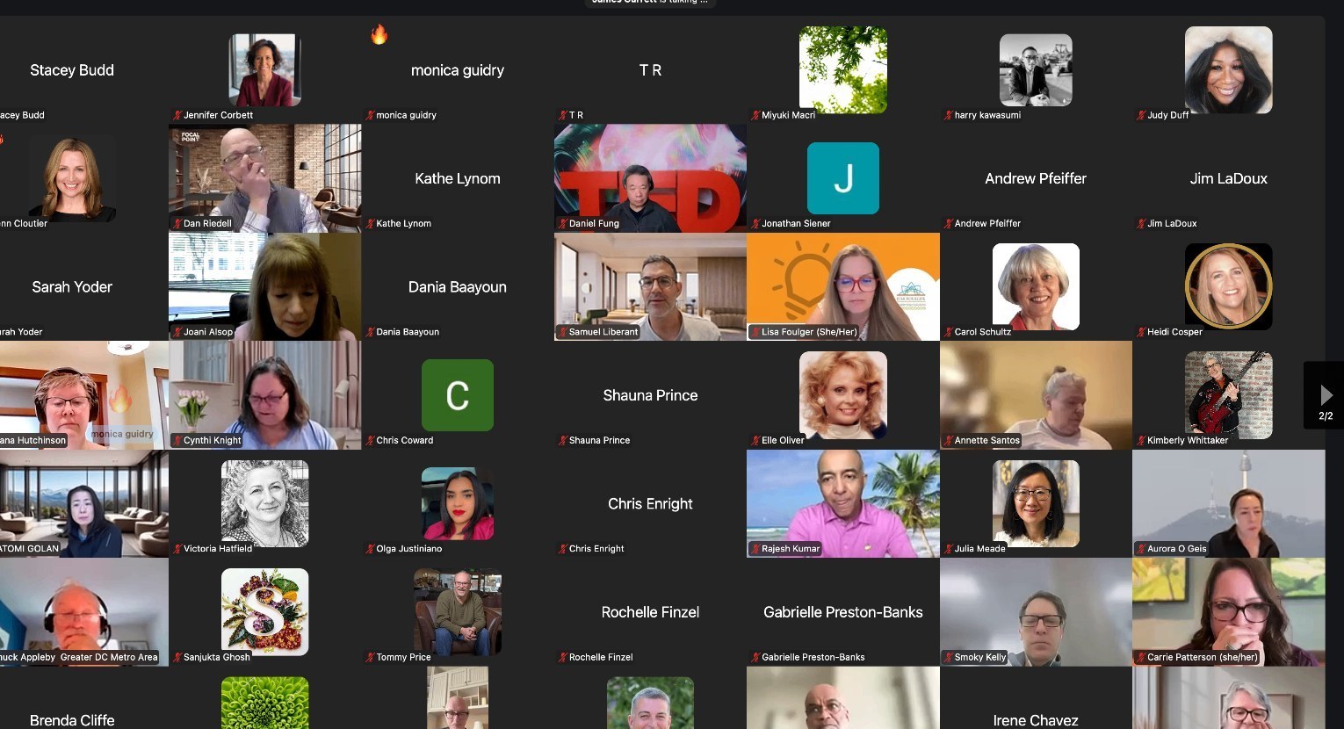This screenshot has width=1344, height=729.
Task: Select the Jim LaDoux large name text
Action: [1229, 178]
